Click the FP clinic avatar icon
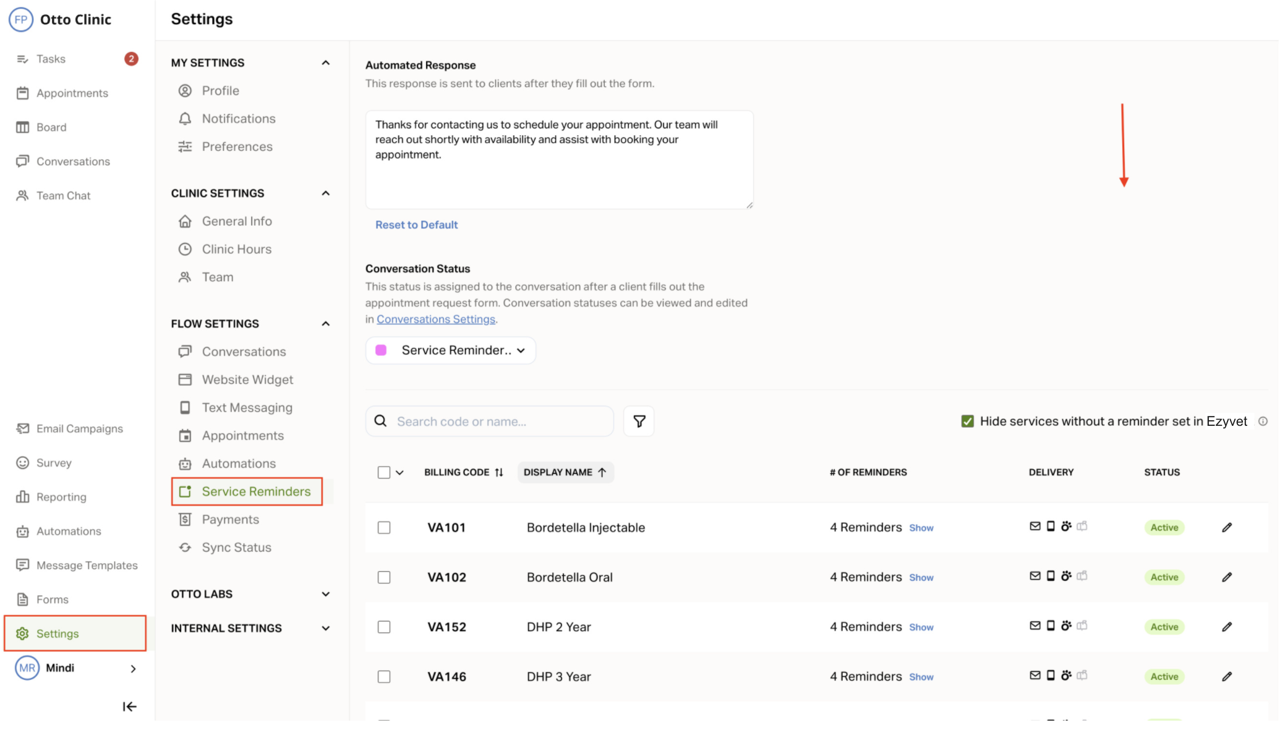1285x733 pixels. [x=21, y=19]
